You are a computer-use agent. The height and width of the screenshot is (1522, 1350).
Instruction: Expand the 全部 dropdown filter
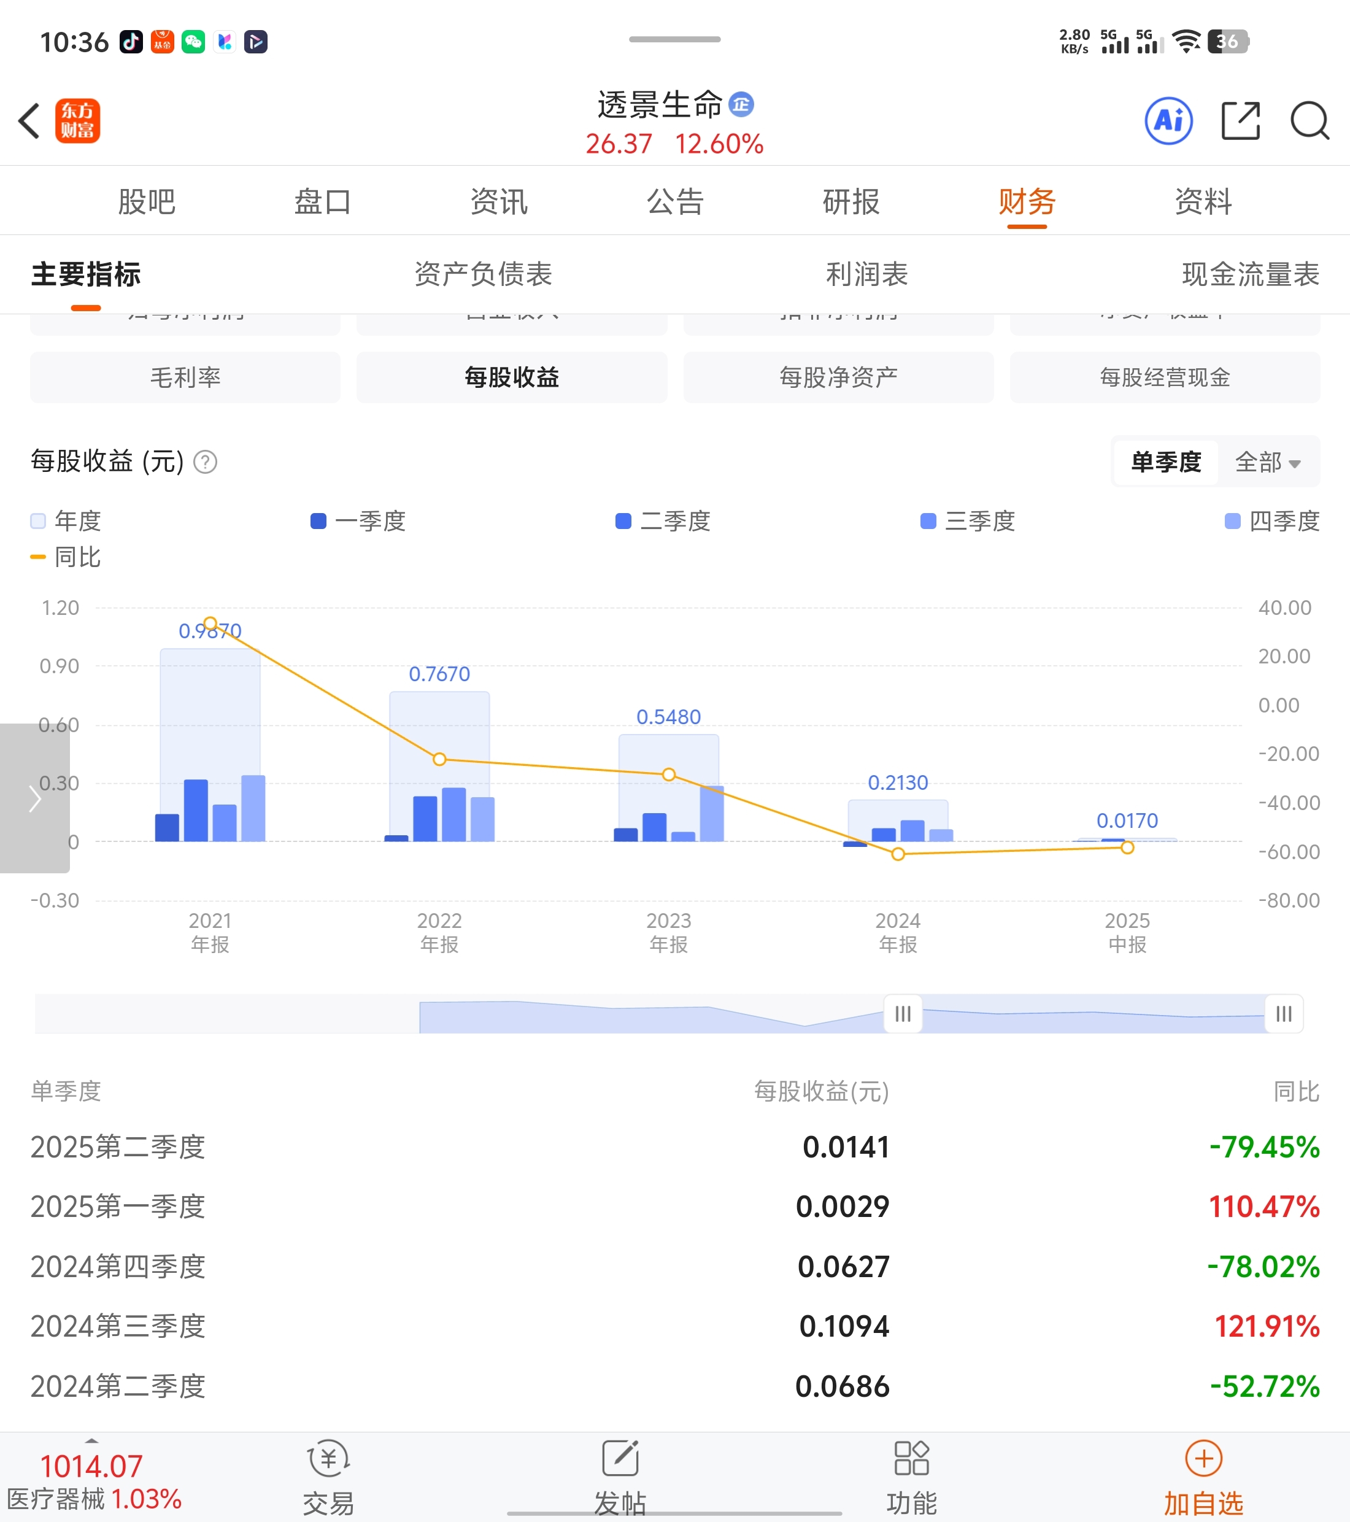coord(1267,462)
